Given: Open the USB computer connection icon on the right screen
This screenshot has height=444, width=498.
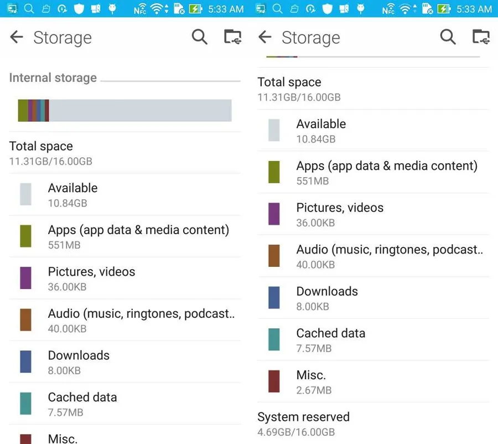Looking at the screenshot, I should click(481, 37).
